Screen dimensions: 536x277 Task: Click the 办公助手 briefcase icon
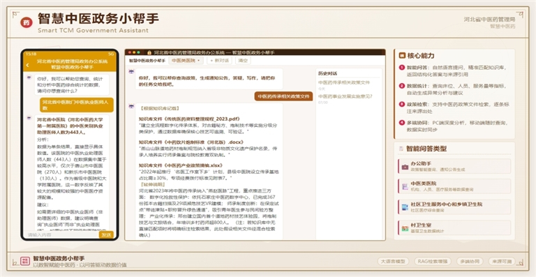[x=405, y=167]
